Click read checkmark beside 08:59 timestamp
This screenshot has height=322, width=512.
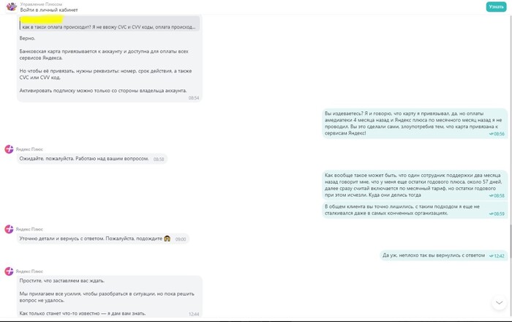click(x=491, y=214)
